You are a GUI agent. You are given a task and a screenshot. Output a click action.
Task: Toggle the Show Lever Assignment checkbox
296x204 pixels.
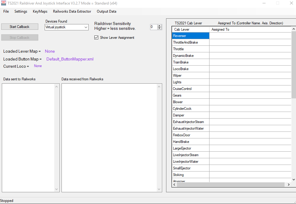96,38
